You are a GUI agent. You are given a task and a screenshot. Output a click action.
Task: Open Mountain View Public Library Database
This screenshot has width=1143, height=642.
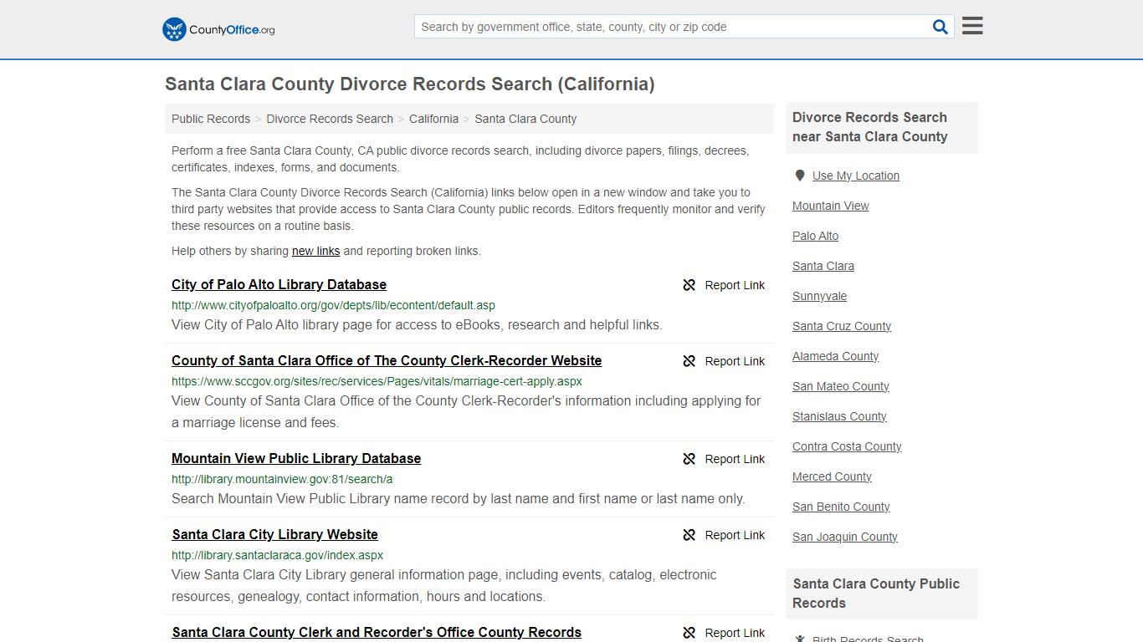tap(296, 458)
